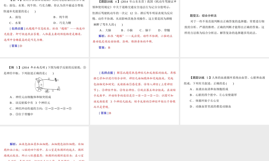Click the heading 题型五：综合分析法

(203, 16)
